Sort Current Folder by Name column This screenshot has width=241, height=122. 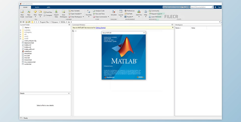click(28, 28)
